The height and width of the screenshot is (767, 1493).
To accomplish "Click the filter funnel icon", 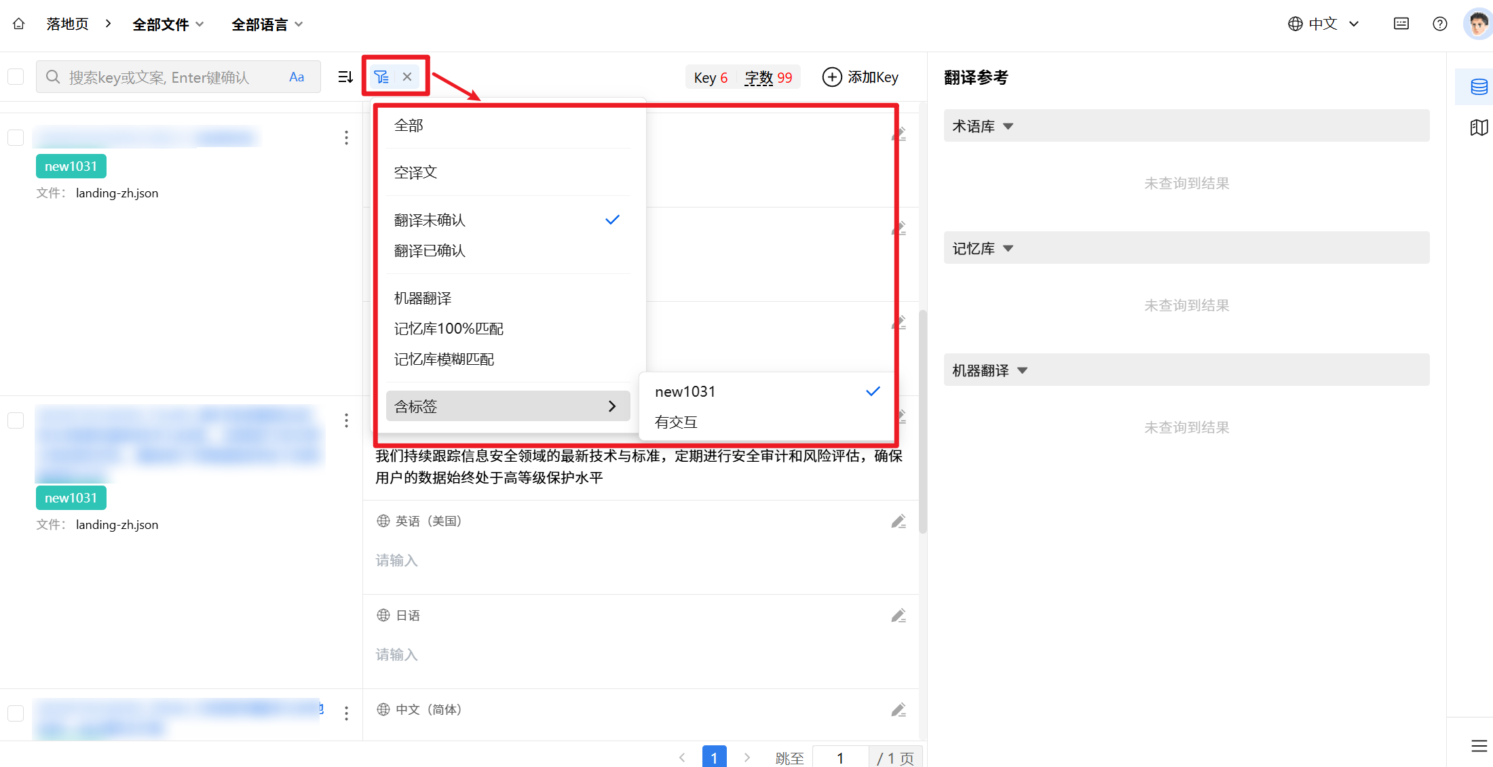I will click(381, 77).
